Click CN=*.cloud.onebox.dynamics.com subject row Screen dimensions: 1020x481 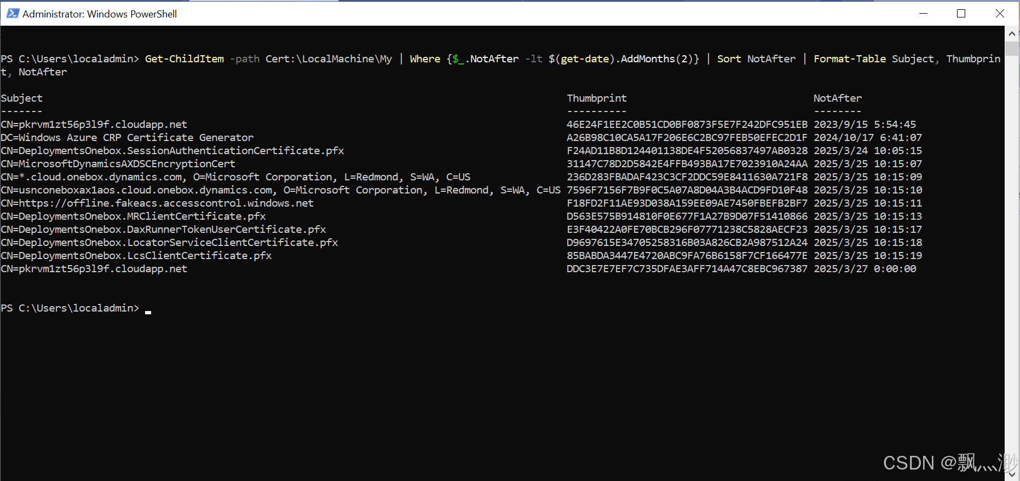point(235,177)
